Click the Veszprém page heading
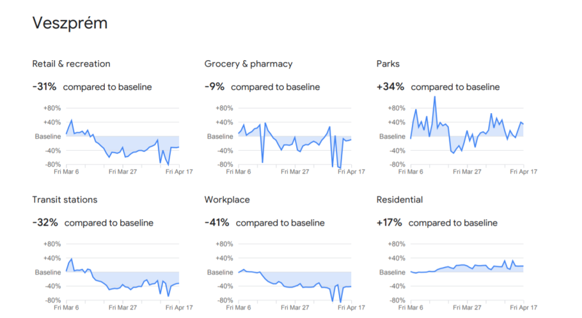This screenshot has height=318, width=582. click(70, 24)
